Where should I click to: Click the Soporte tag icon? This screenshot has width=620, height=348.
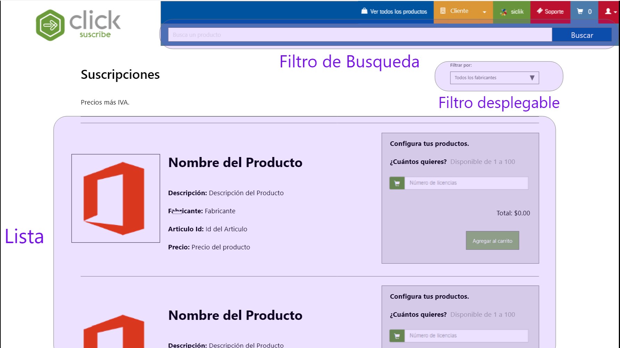pyautogui.click(x=540, y=11)
